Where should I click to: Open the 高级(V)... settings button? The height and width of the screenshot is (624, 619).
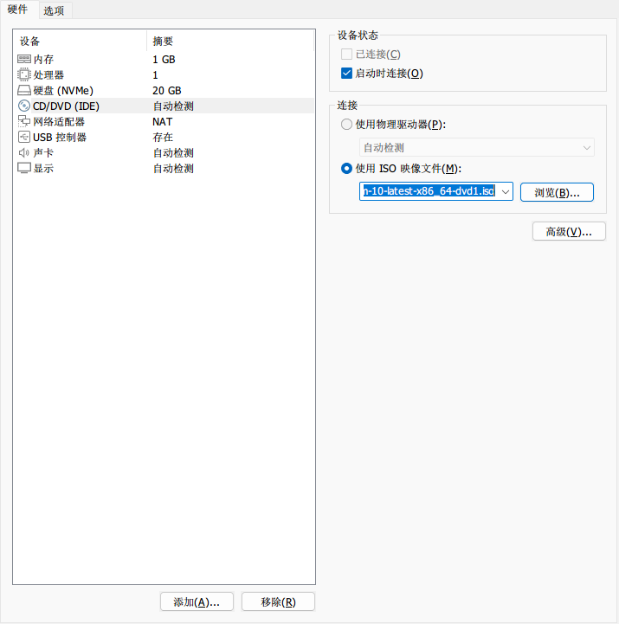click(x=568, y=232)
